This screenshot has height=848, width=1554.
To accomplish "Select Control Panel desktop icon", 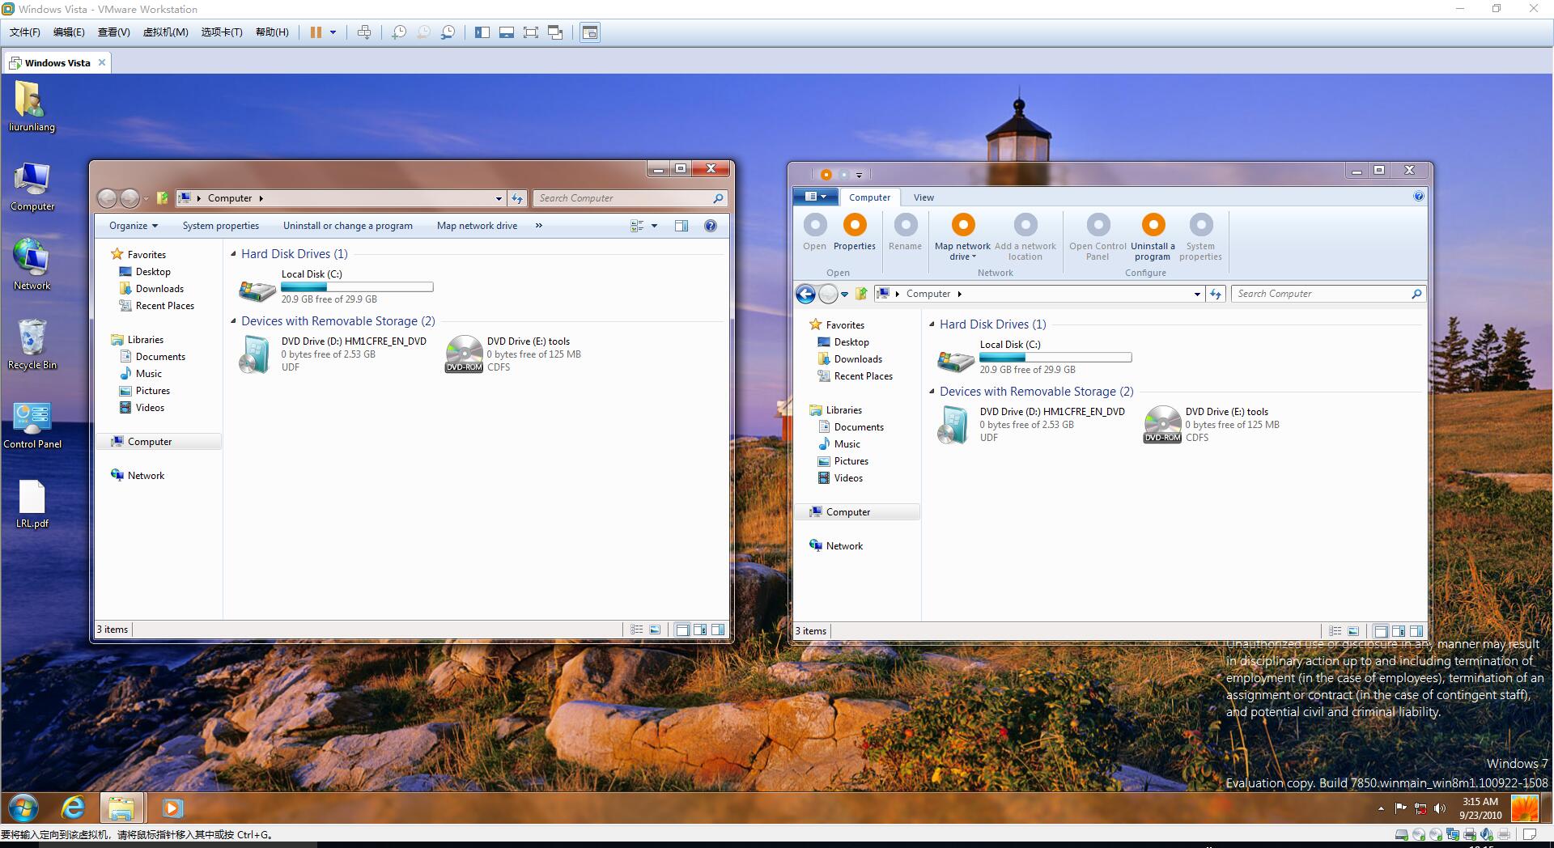I will (32, 425).
